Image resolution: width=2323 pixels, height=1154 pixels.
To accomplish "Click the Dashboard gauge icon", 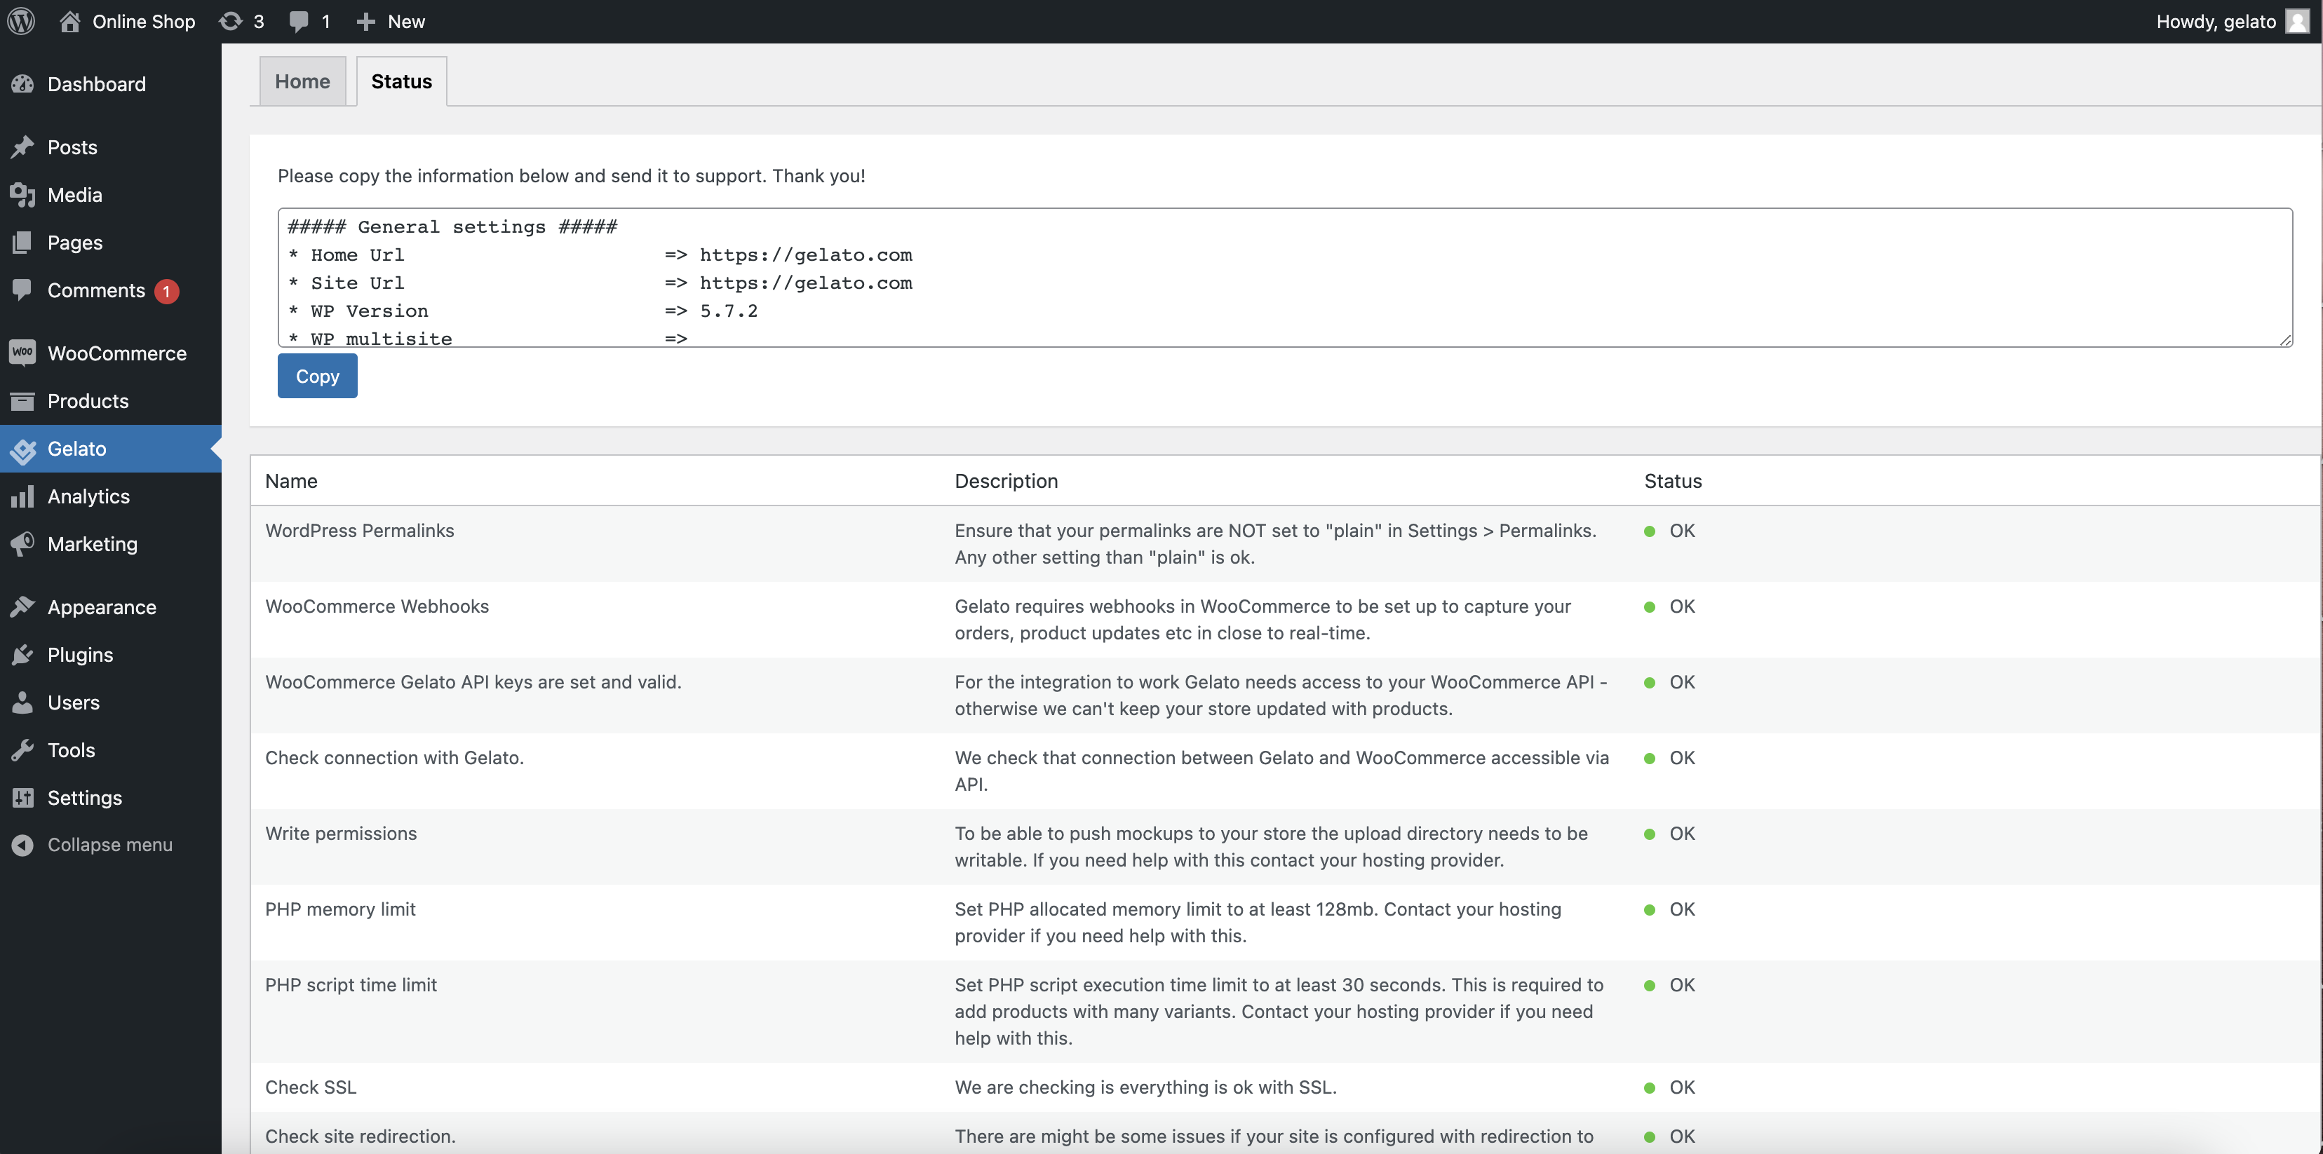I will coord(22,84).
